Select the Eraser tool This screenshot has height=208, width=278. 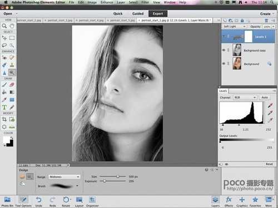point(12,85)
